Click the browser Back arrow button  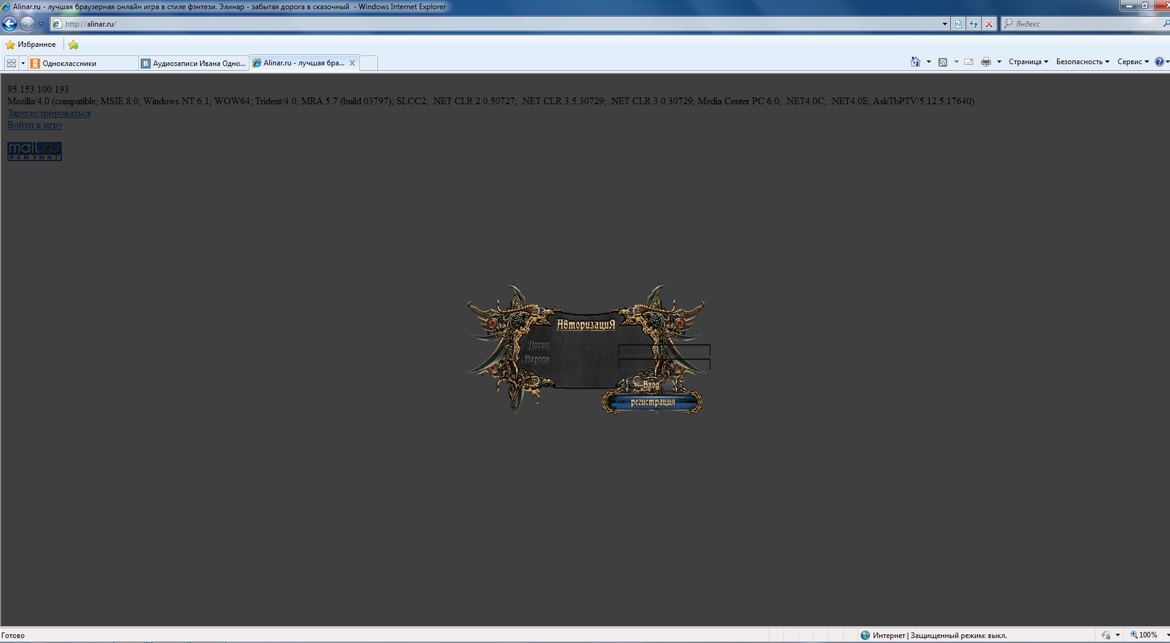[x=10, y=24]
